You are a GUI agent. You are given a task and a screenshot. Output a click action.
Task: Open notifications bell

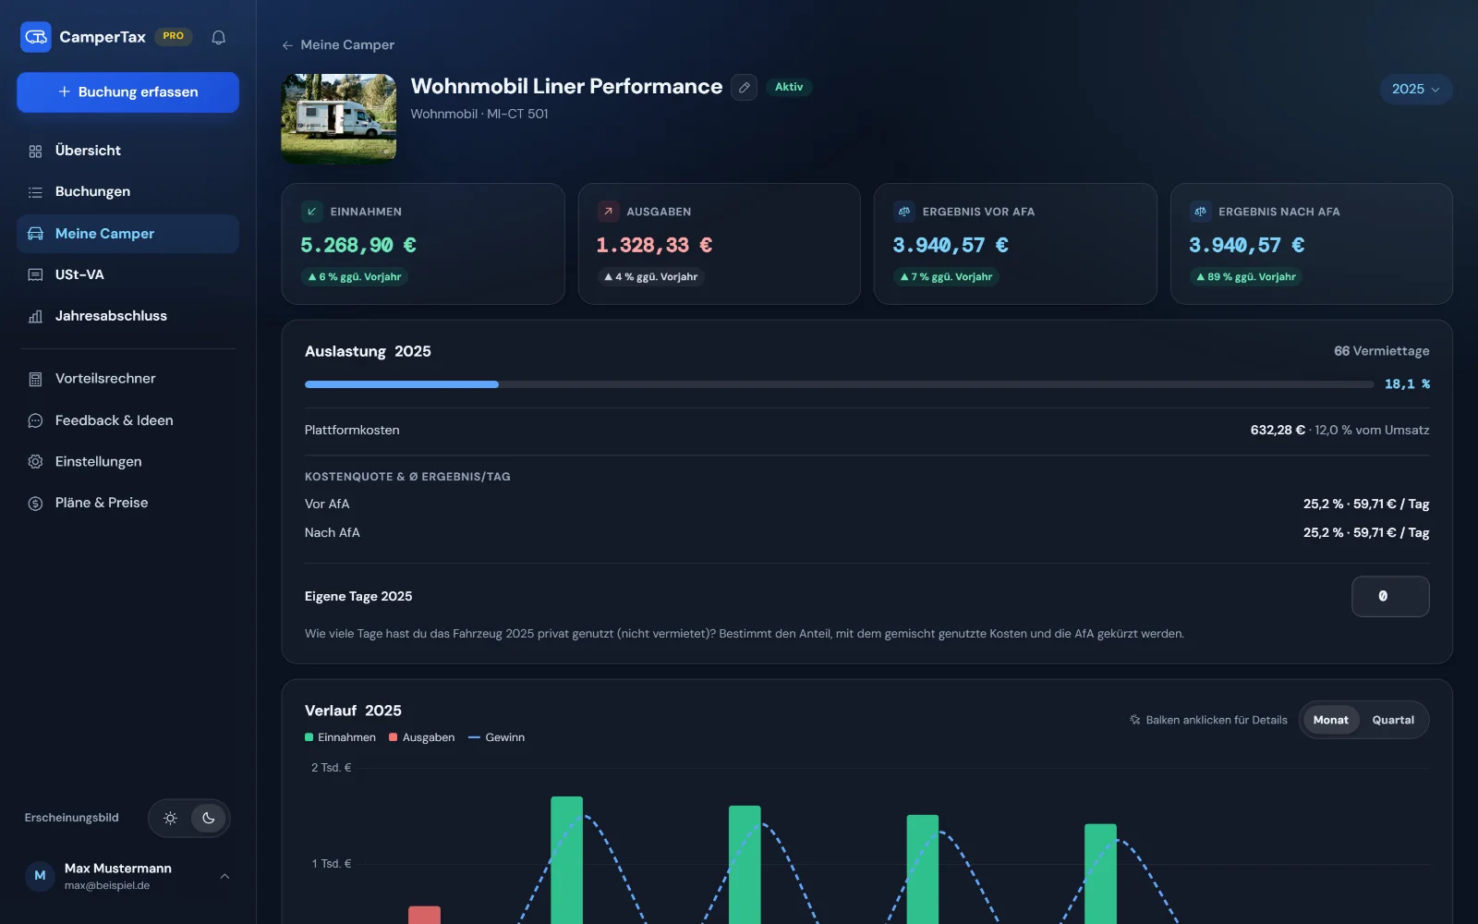219,37
